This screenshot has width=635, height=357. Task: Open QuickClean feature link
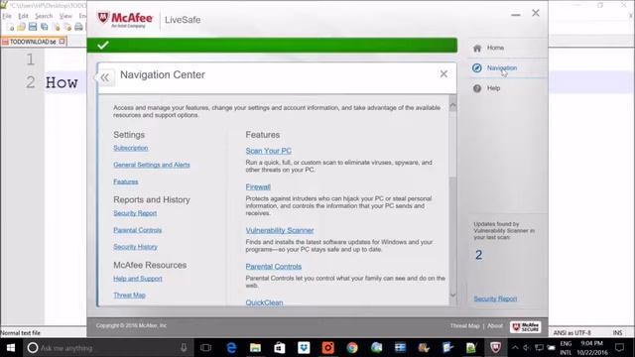[264, 302]
